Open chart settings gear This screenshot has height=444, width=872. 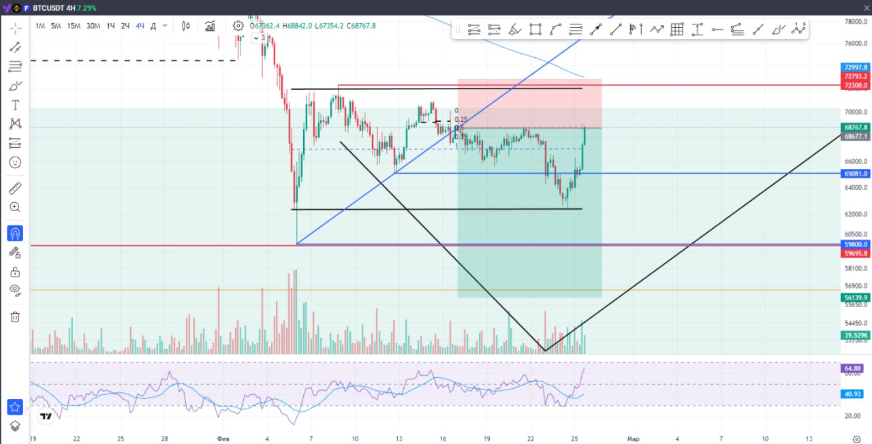238,26
